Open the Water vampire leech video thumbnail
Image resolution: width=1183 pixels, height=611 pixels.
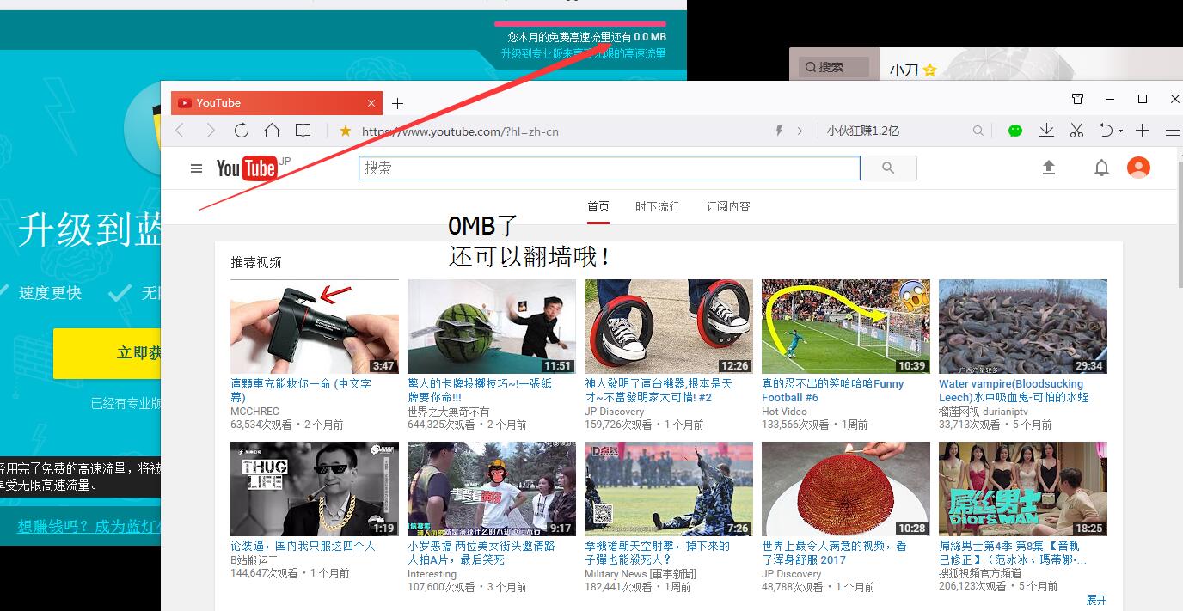(x=1023, y=327)
